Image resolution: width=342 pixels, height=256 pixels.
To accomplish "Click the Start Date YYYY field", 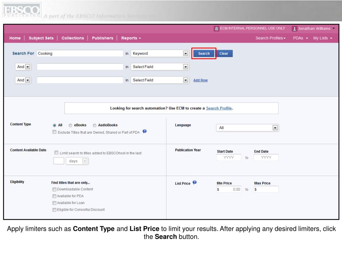I will pos(228,157).
